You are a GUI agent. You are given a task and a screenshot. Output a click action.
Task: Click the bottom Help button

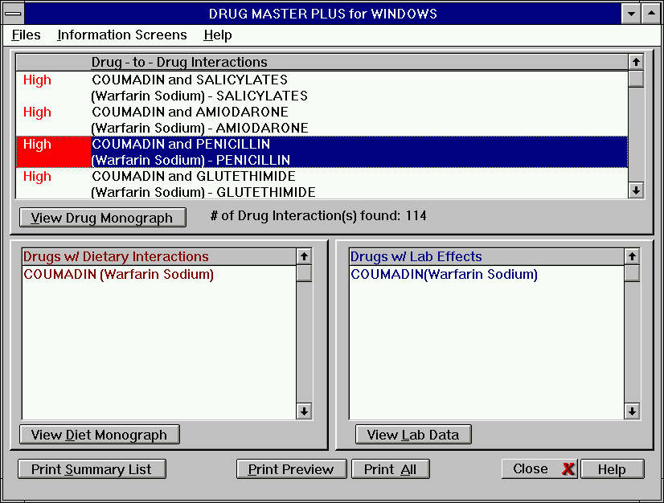click(613, 469)
